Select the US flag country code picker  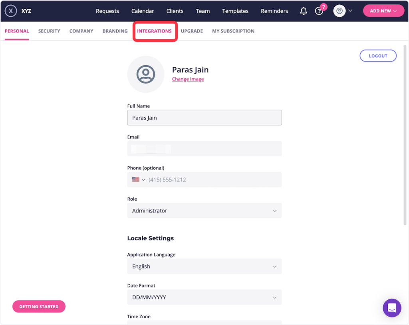(x=139, y=180)
